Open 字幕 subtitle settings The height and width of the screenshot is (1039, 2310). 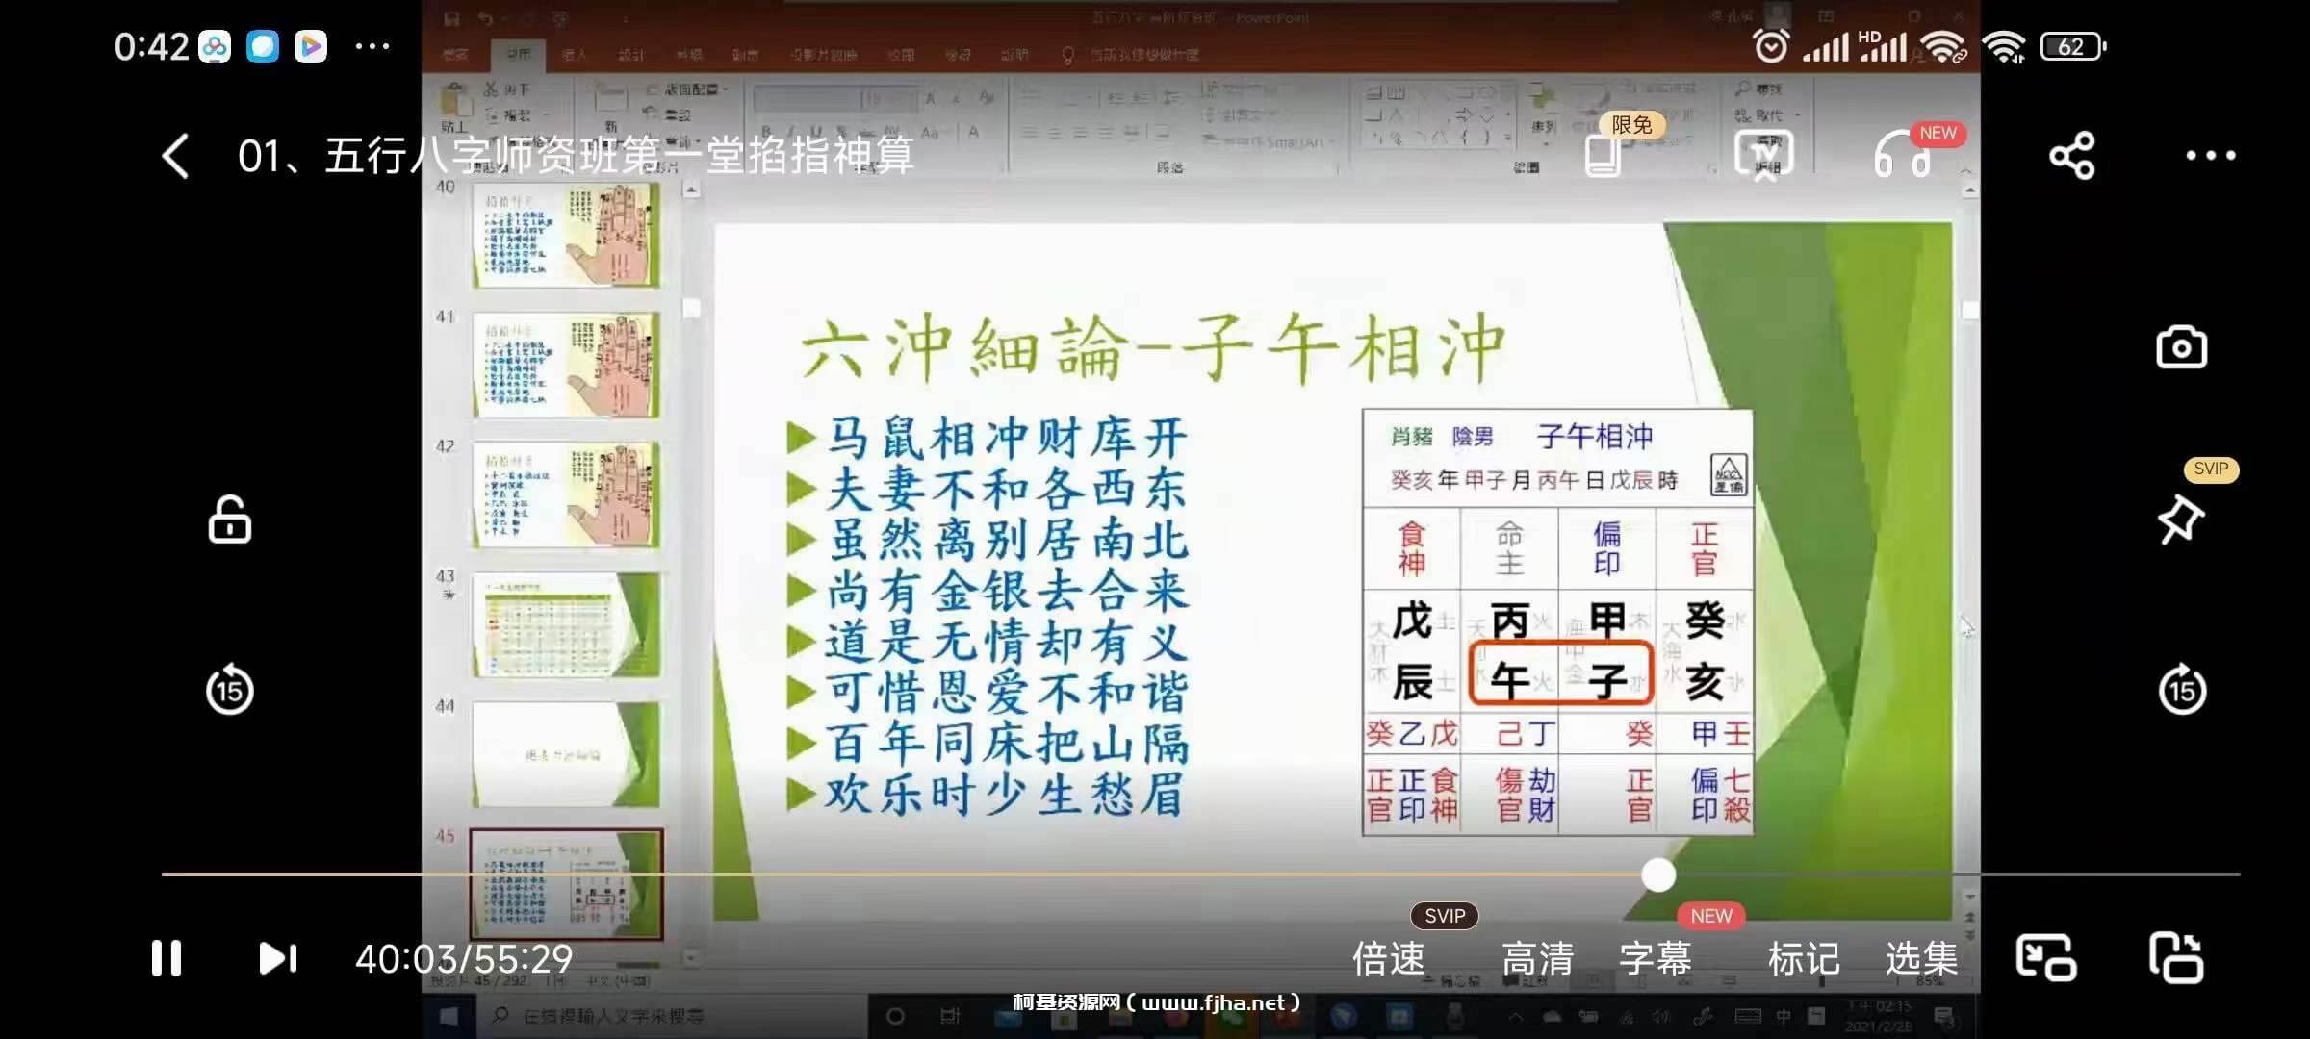click(x=1655, y=958)
